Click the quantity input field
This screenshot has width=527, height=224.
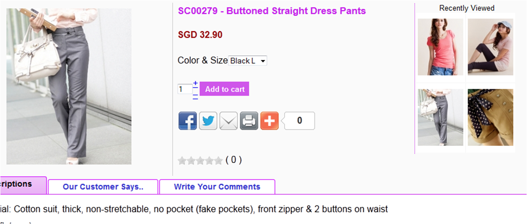click(x=185, y=89)
